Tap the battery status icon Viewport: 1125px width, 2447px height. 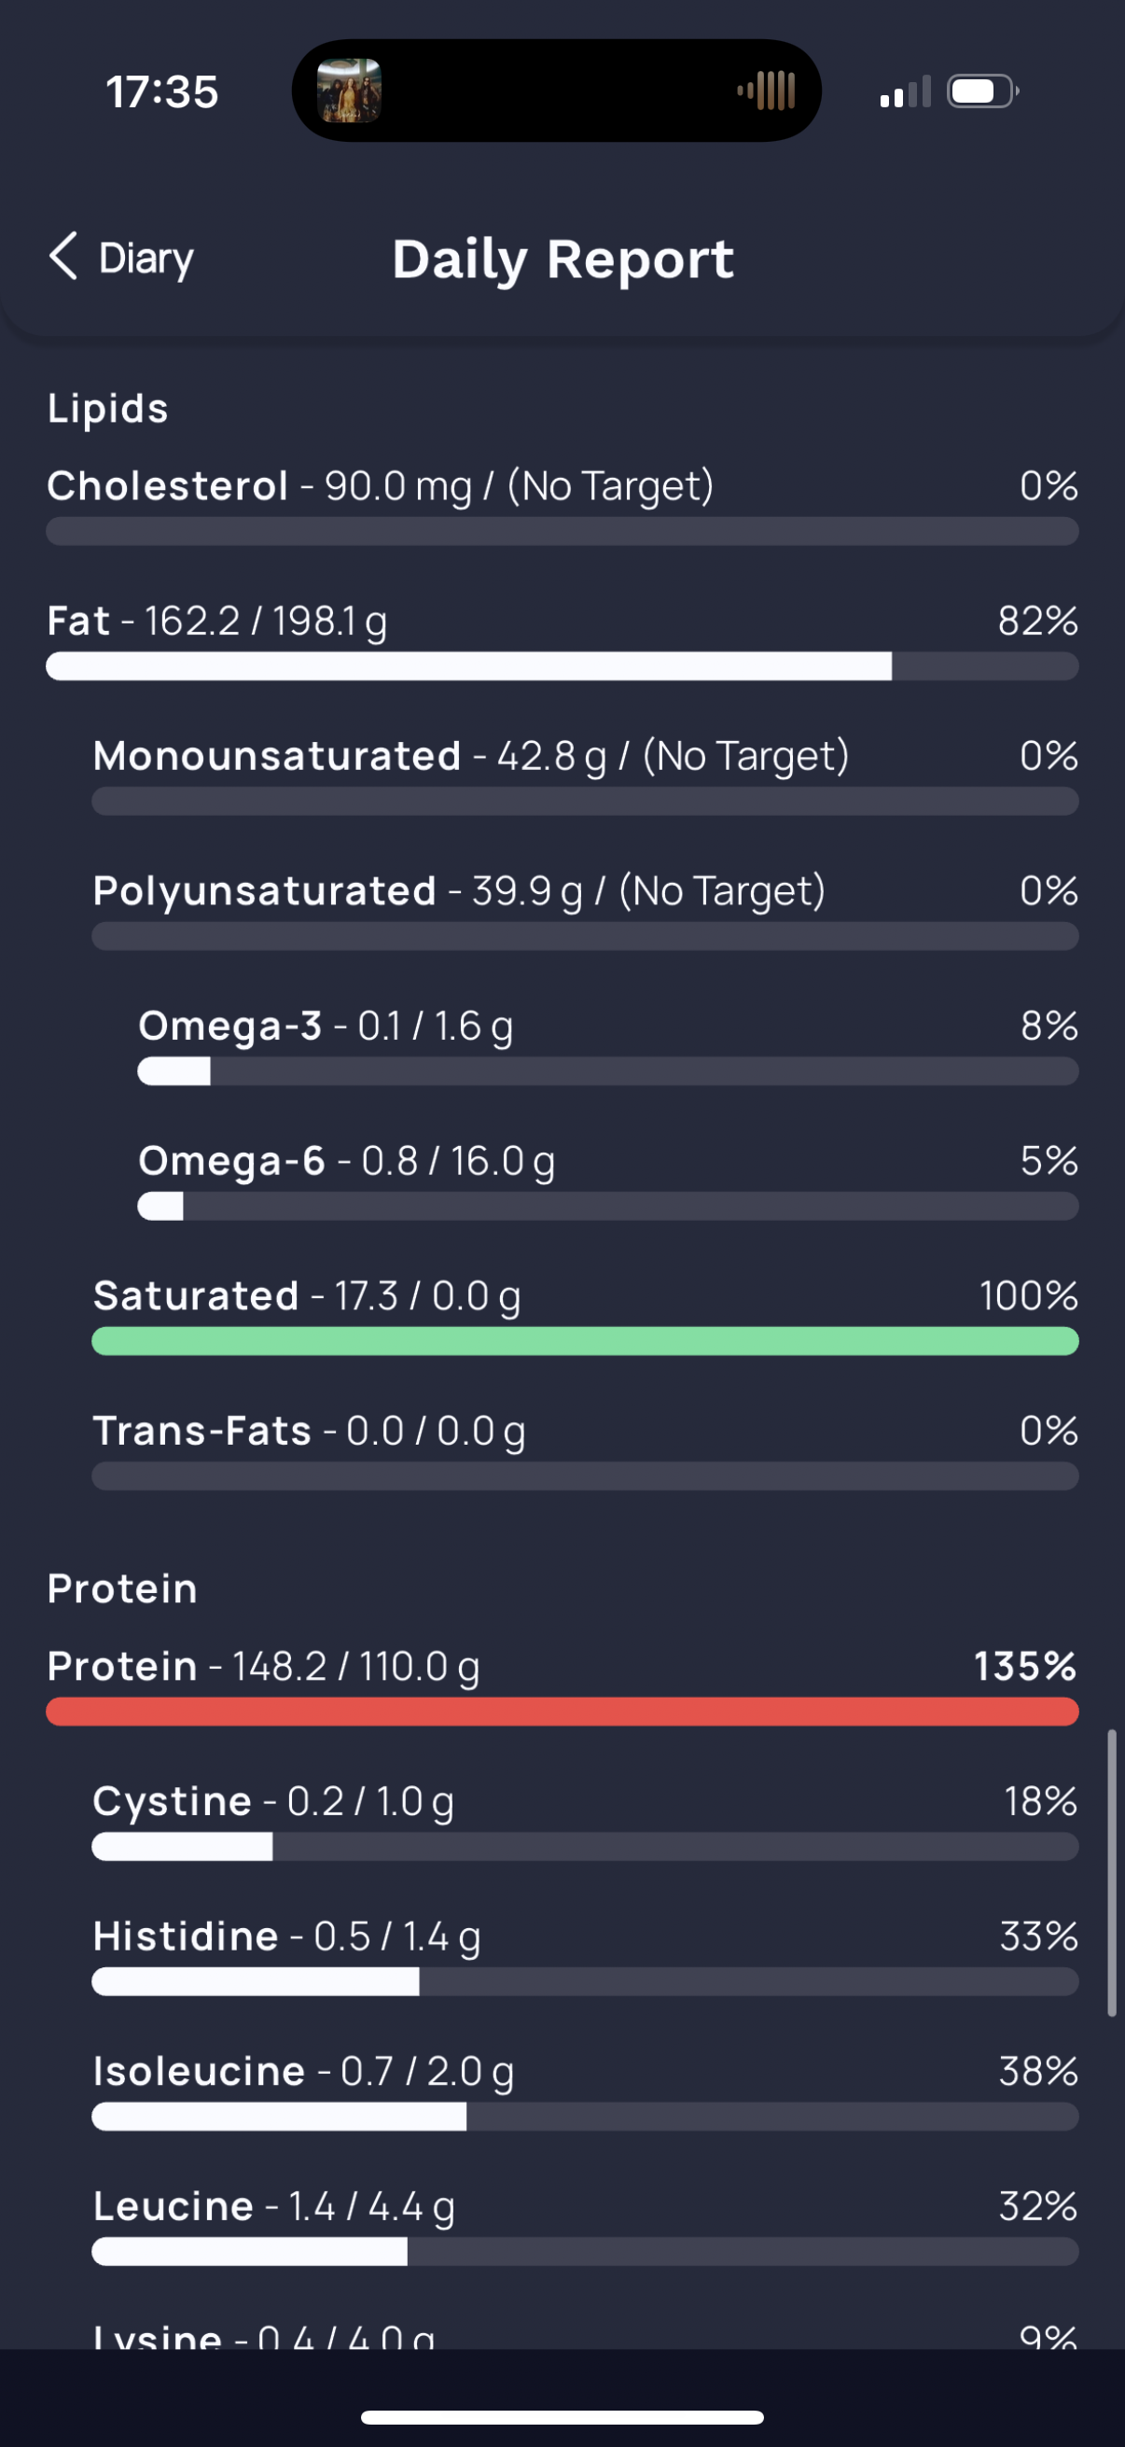pyautogui.click(x=982, y=92)
